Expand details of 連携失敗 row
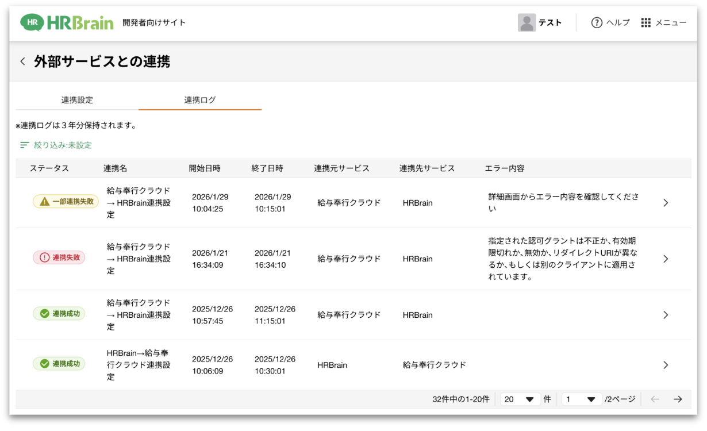Image resolution: width=707 pixels, height=431 pixels. tap(666, 259)
